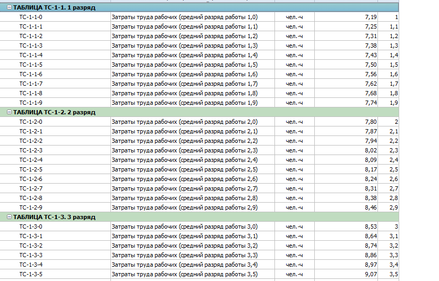Collapse the ТАБЛИЦА ТС-1-1. 1 разряд group
The width and height of the screenshot is (439, 281).
click(x=9, y=8)
